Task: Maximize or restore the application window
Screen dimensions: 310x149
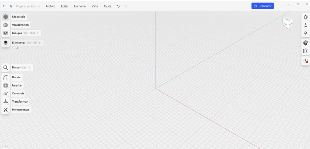Action: (298, 4)
